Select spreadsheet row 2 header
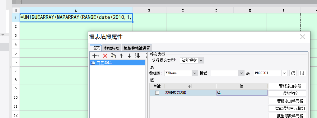The height and width of the screenshot is (118, 317). pyautogui.click(x=16, y=26)
